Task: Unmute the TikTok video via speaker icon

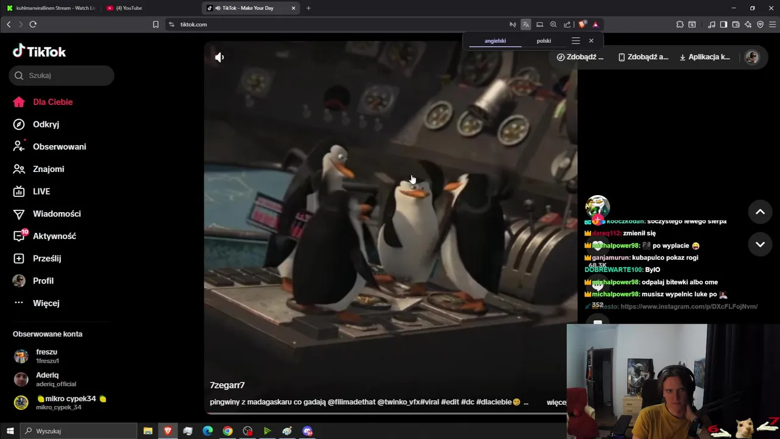Action: tap(219, 57)
